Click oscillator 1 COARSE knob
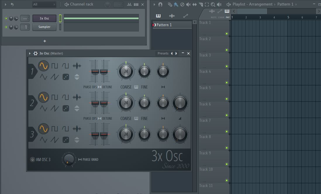The height and width of the screenshot is (194, 321). 126,71
